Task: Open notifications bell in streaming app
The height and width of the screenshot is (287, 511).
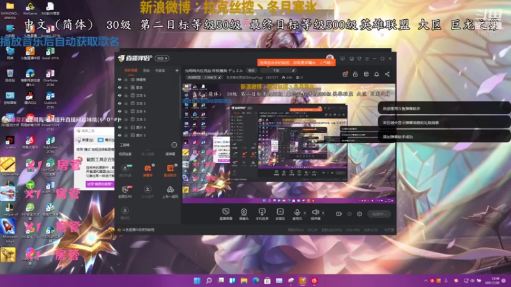Action: 376,74
